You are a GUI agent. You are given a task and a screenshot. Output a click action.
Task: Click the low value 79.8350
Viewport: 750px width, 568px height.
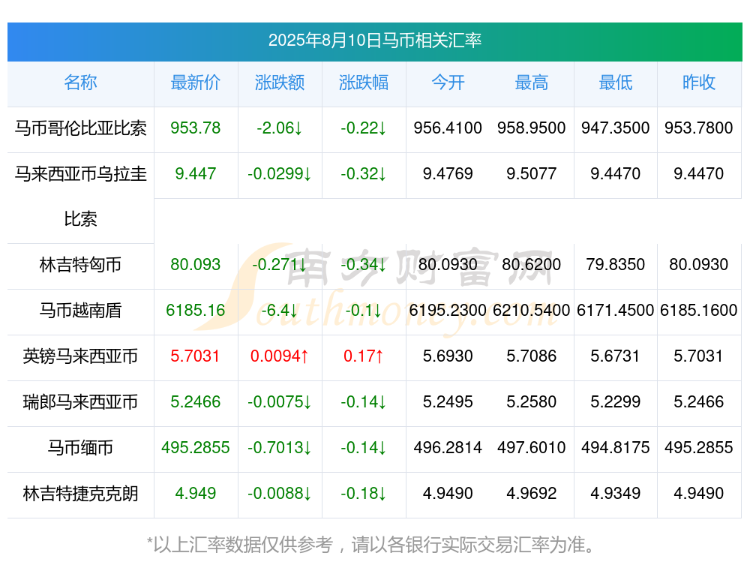tap(616, 265)
